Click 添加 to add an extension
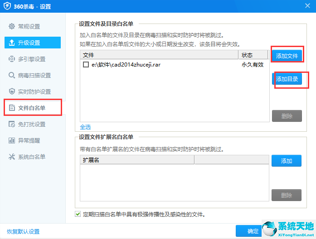The height and width of the screenshot is (239, 316). (287, 161)
